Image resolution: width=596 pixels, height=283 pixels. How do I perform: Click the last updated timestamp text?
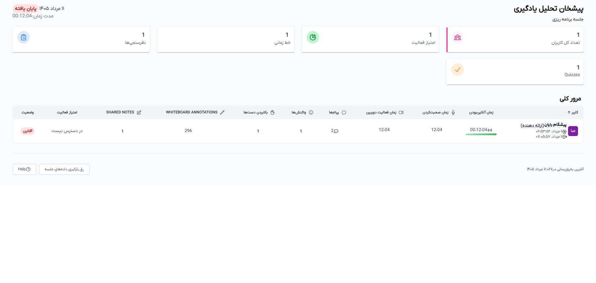[555, 169]
